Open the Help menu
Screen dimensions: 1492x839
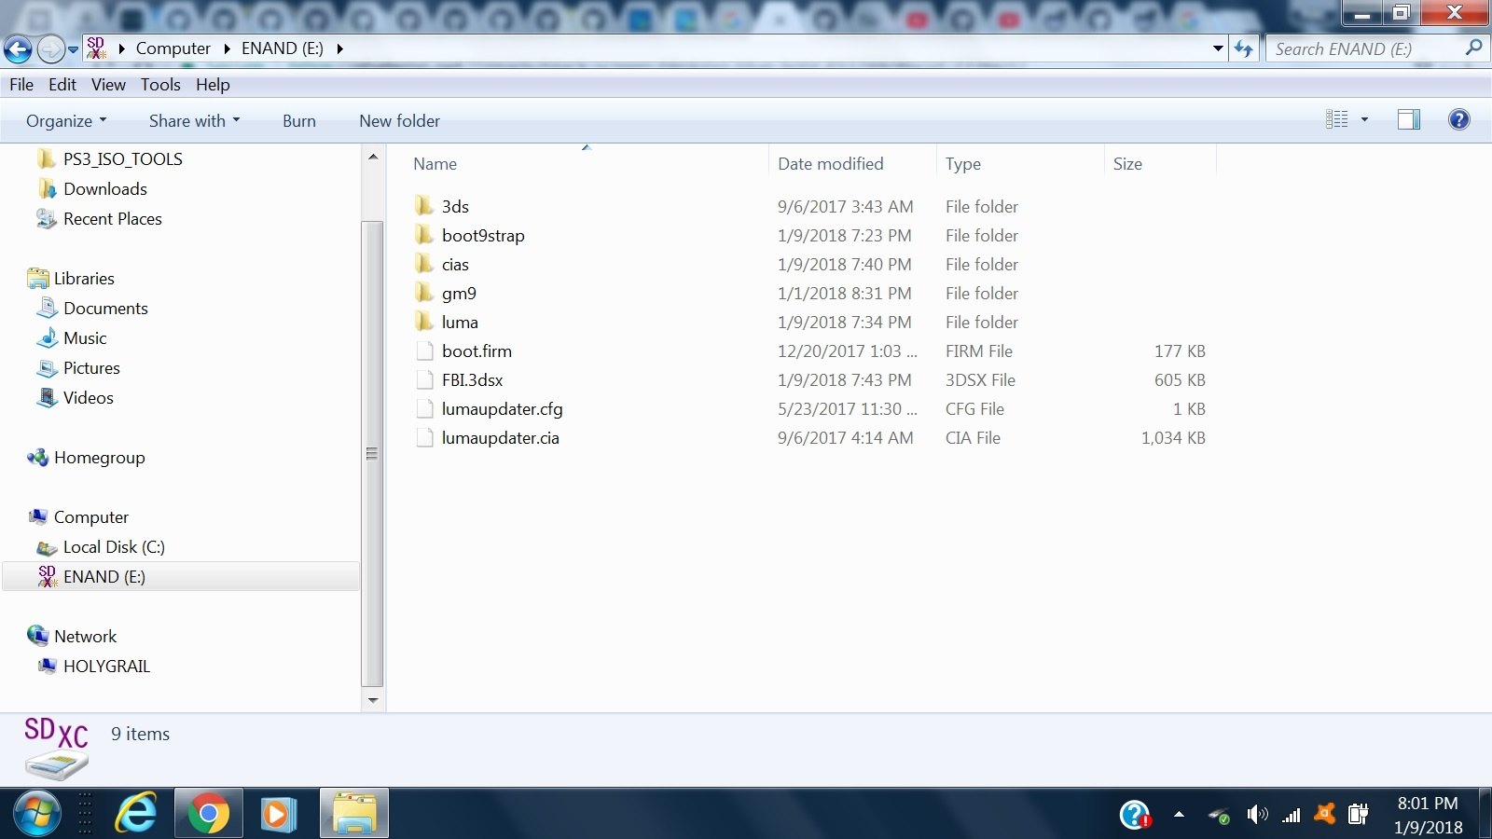pyautogui.click(x=213, y=84)
